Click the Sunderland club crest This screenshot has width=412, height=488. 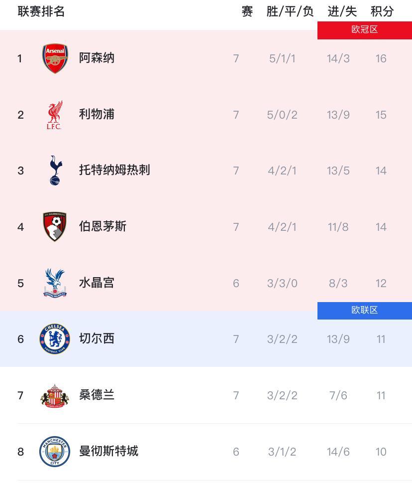[x=55, y=395]
